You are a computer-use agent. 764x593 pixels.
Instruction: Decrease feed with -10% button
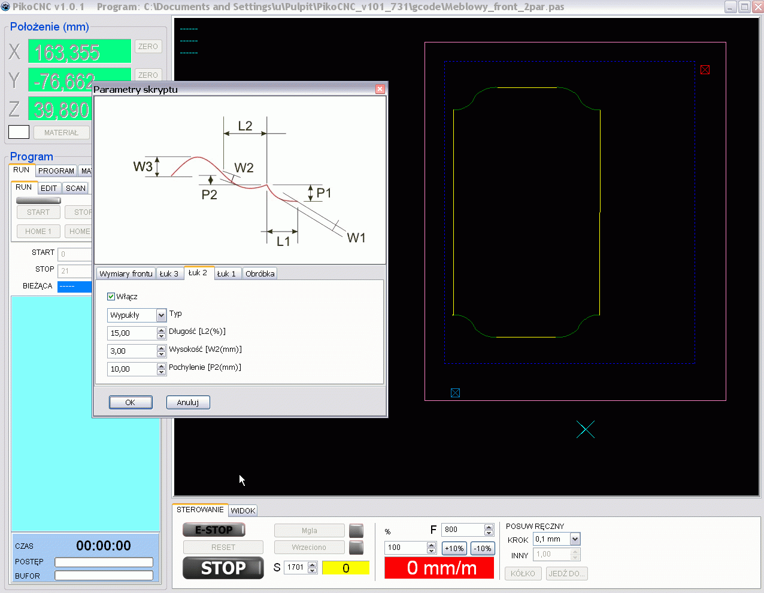pyautogui.click(x=483, y=548)
